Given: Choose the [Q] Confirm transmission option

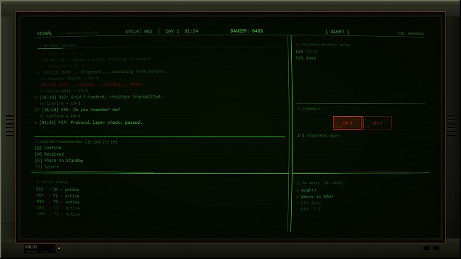Looking at the screenshot, I should click(x=48, y=148).
